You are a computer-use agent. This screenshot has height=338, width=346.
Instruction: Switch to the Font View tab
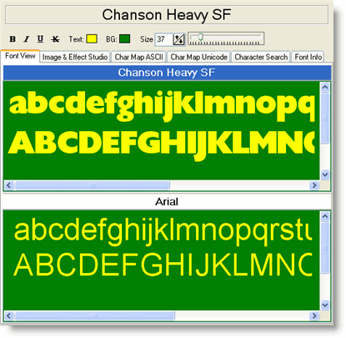point(20,56)
